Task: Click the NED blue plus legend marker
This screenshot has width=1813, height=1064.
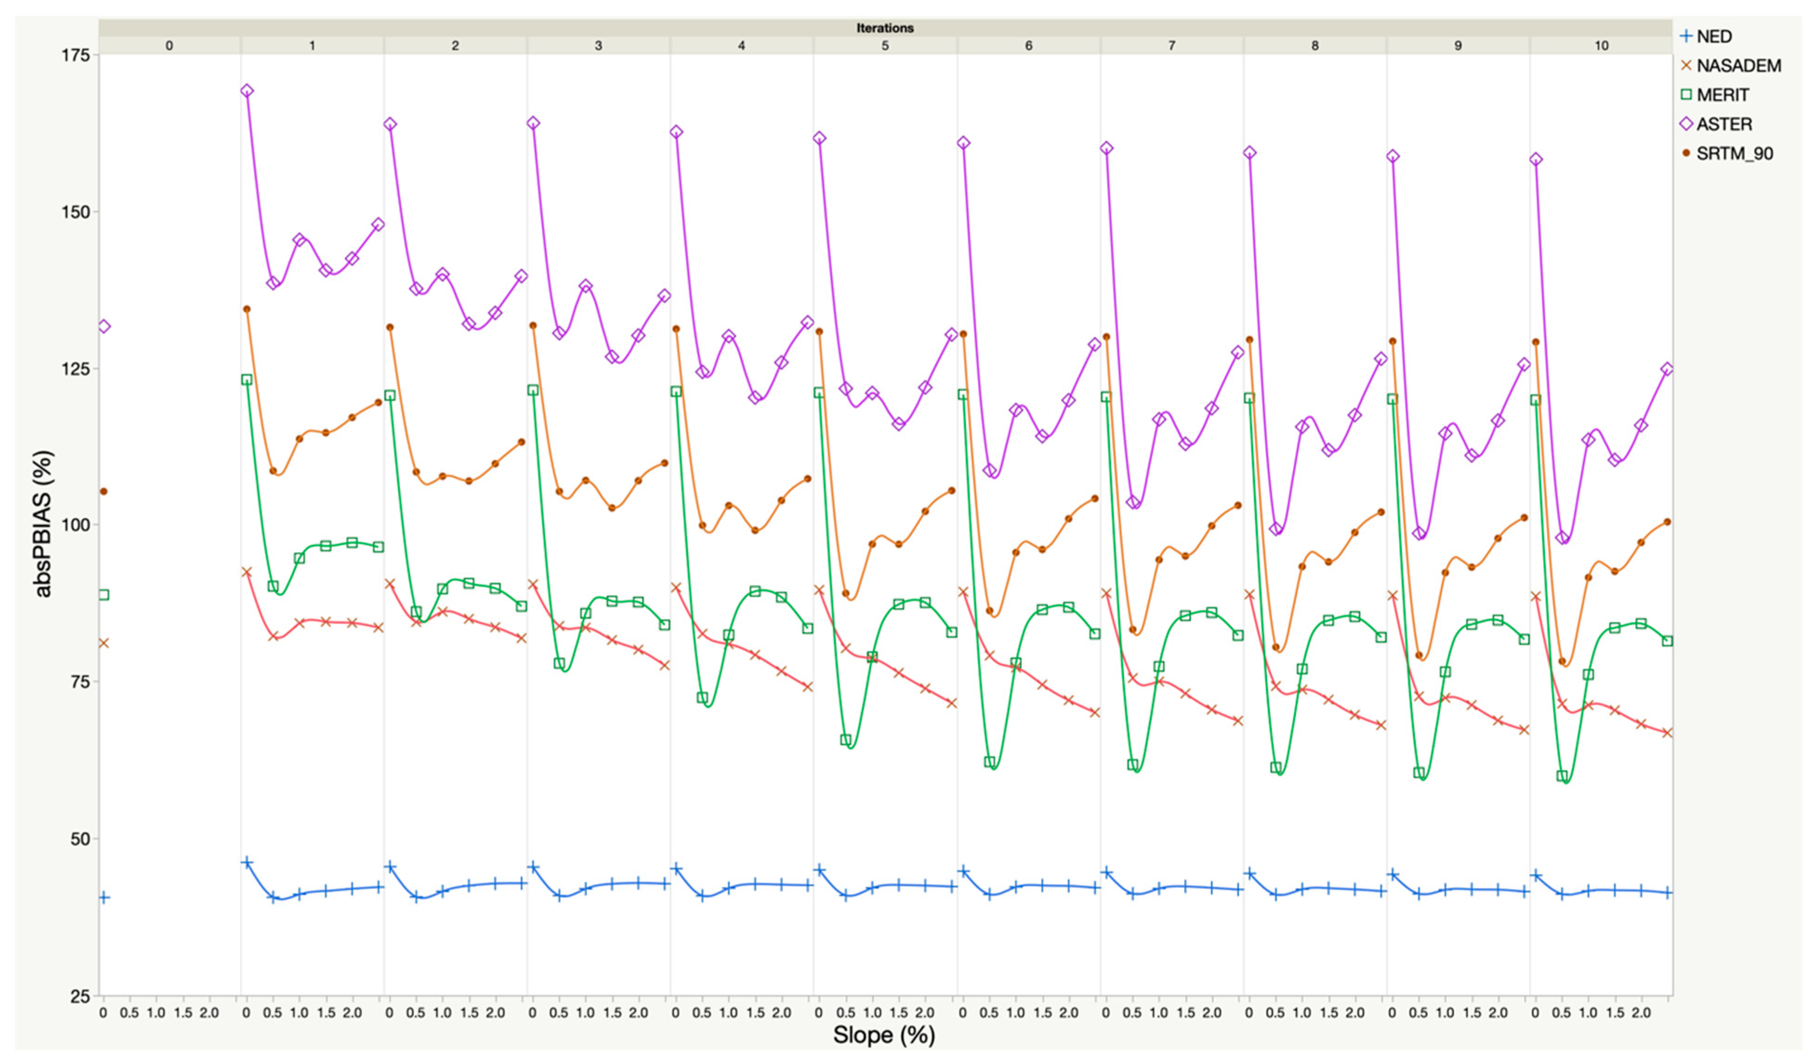Action: 1686,36
